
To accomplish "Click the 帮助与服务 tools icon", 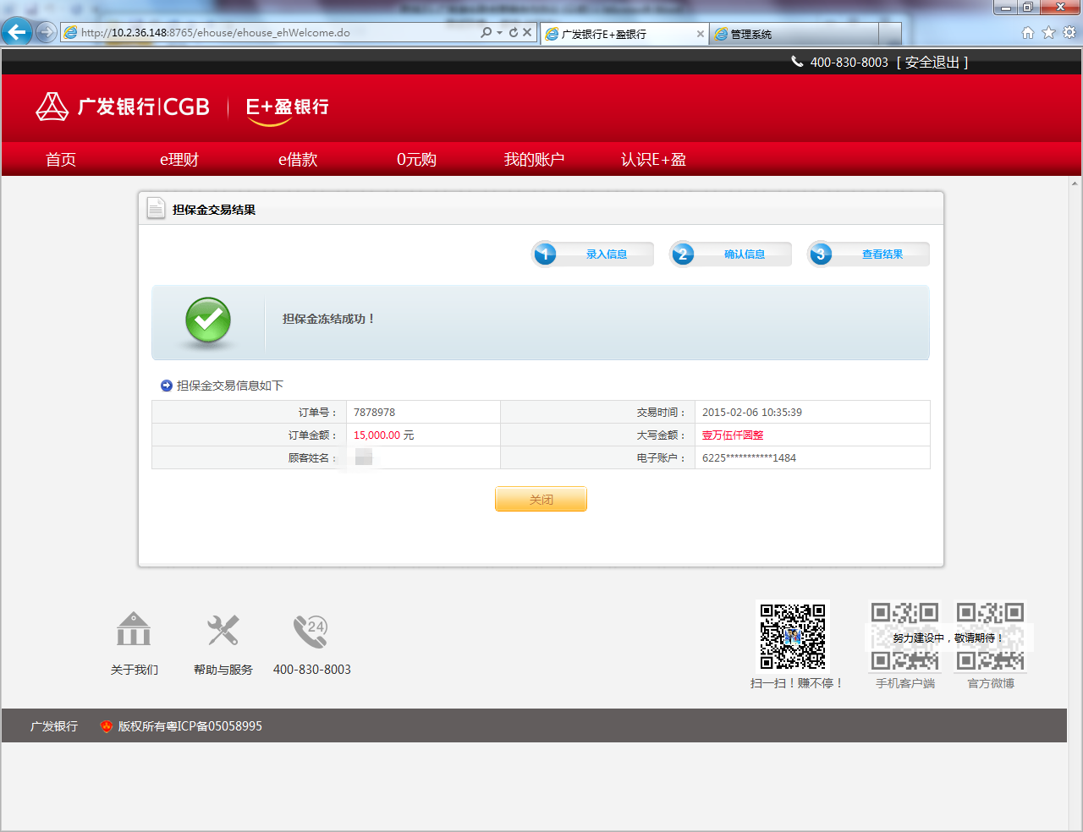I will click(x=223, y=630).
